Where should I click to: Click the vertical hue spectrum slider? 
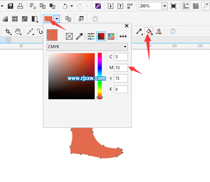pyautogui.click(x=100, y=76)
